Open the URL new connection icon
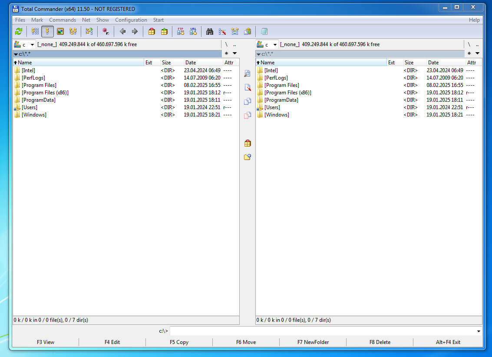492x357 pixels. pos(193,31)
